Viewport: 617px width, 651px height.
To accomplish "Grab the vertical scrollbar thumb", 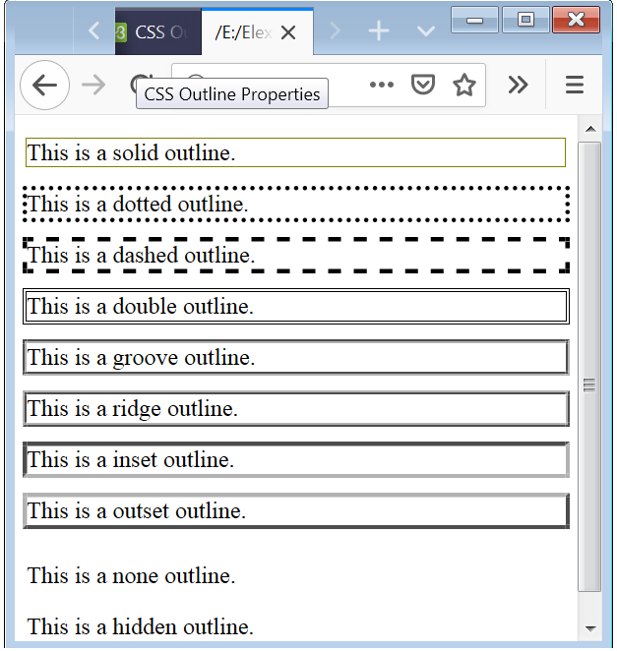I will 589,367.
